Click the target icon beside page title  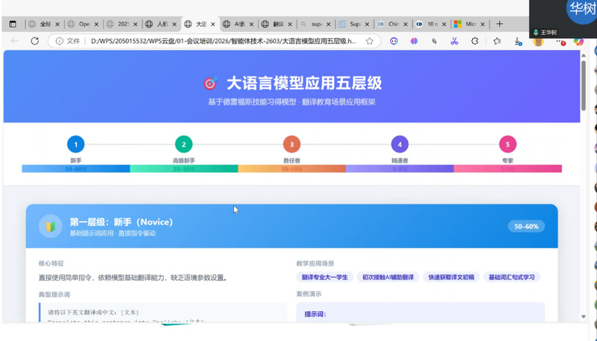click(210, 84)
